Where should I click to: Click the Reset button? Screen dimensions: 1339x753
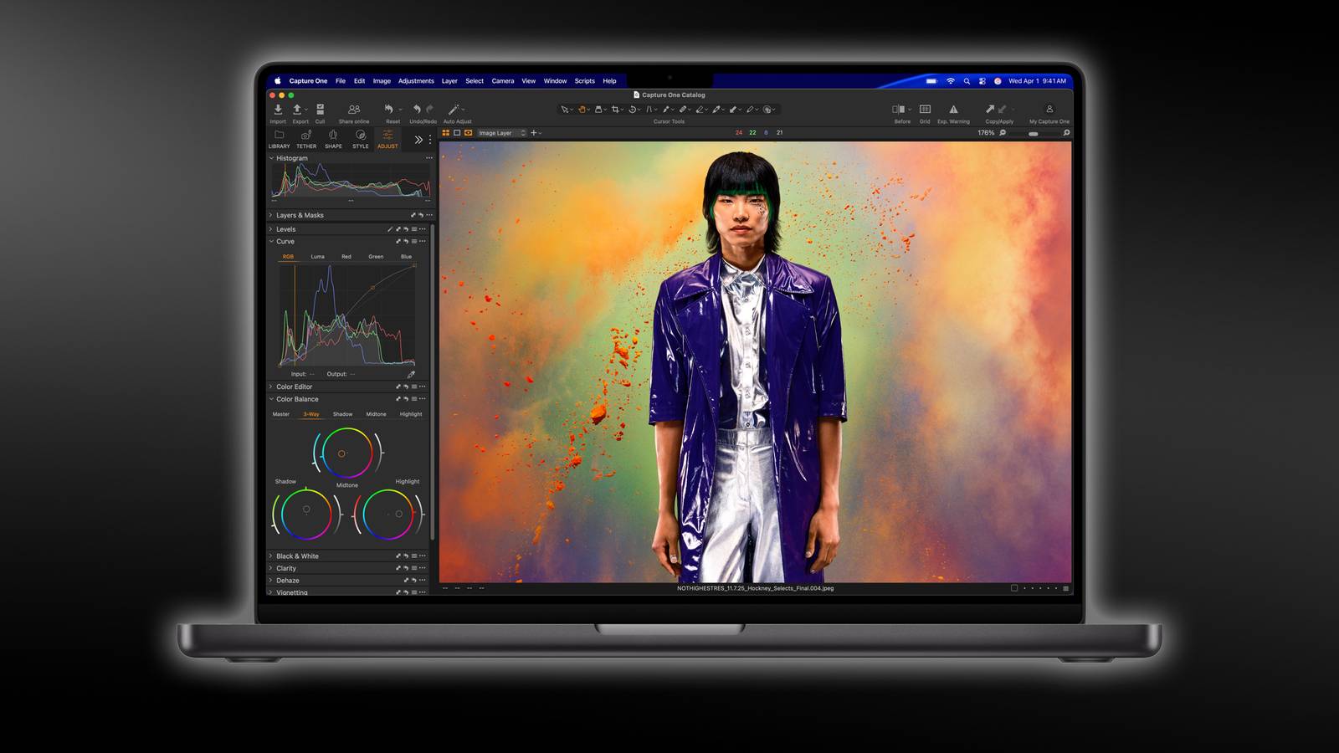[389, 110]
